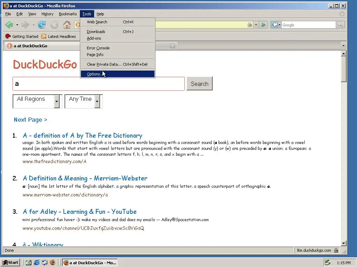The height and width of the screenshot is (267, 357).
Task: Click lite.duckduckgo.com in the status bar
Action: (x=314, y=250)
